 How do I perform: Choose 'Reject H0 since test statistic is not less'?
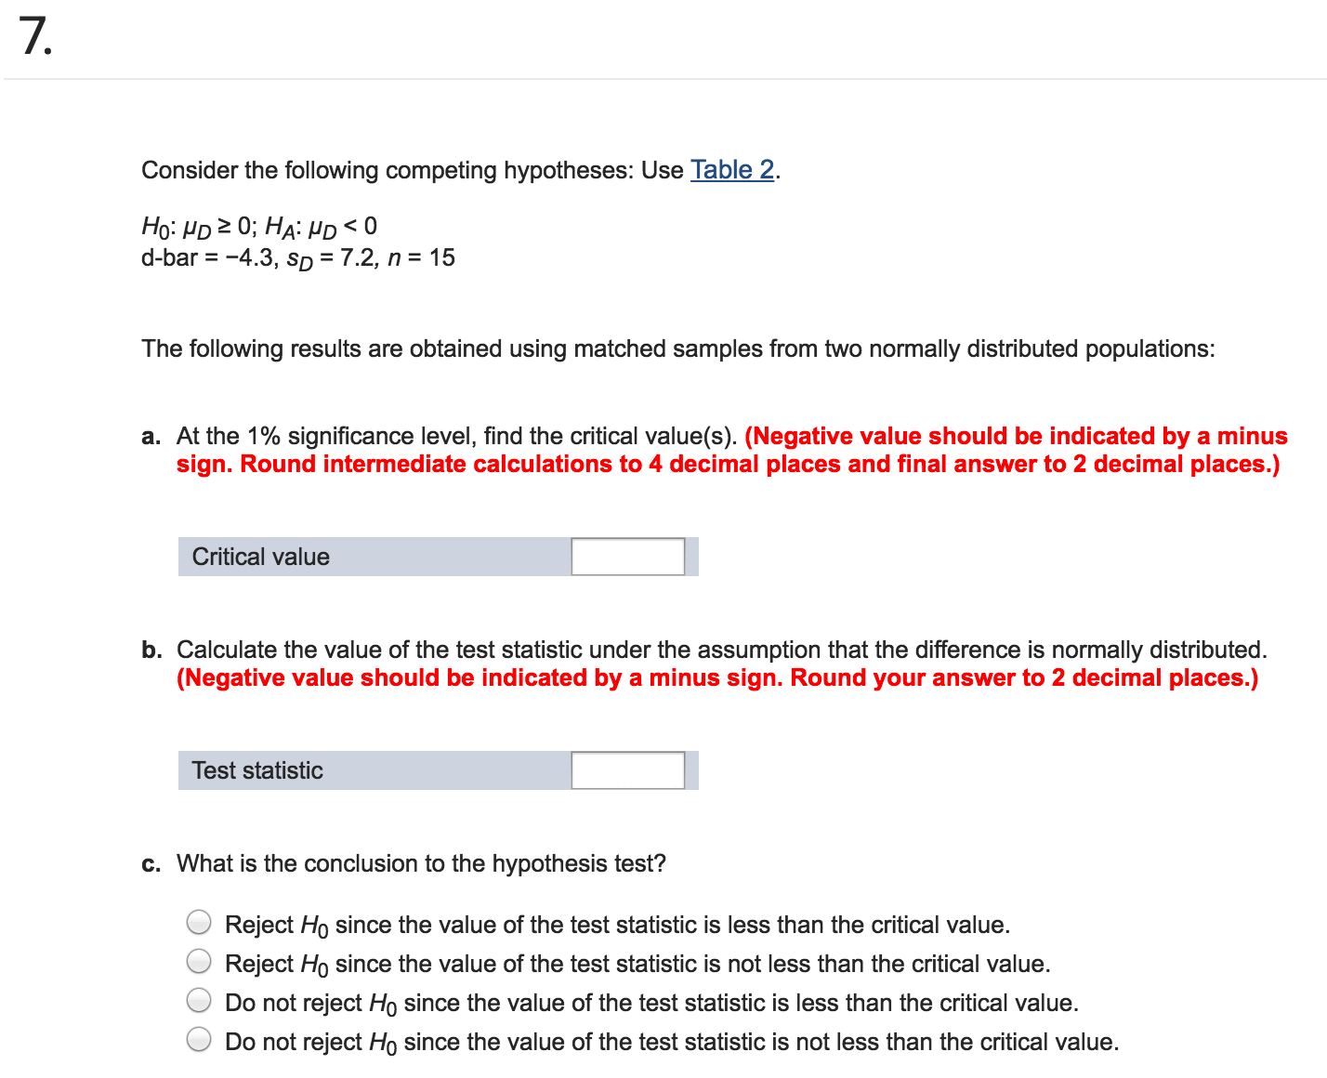click(198, 961)
